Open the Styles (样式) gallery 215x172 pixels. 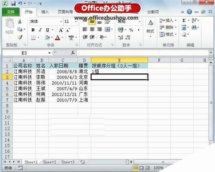coord(150,27)
